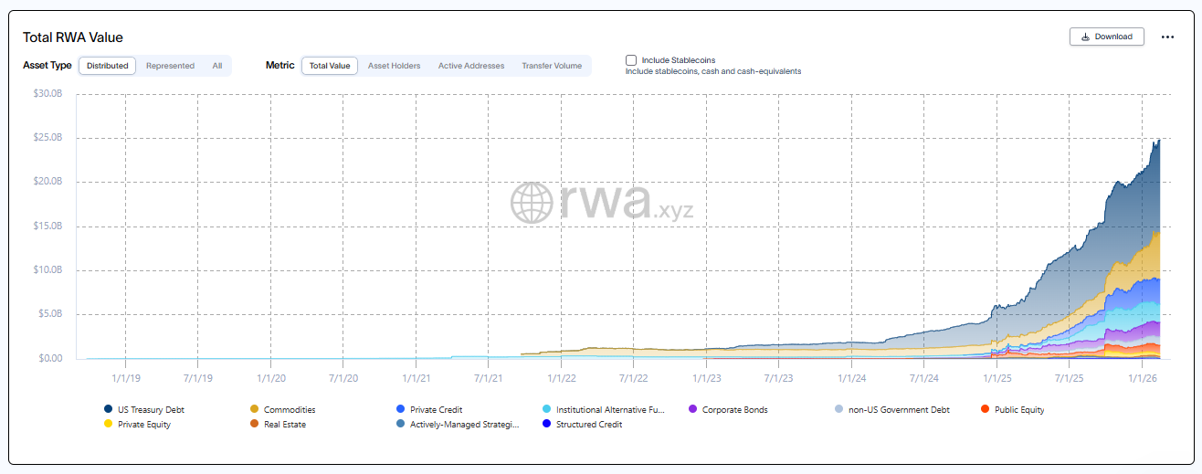Click the Private Equity yellow legend dot
Image resolution: width=1202 pixels, height=474 pixels.
(109, 425)
